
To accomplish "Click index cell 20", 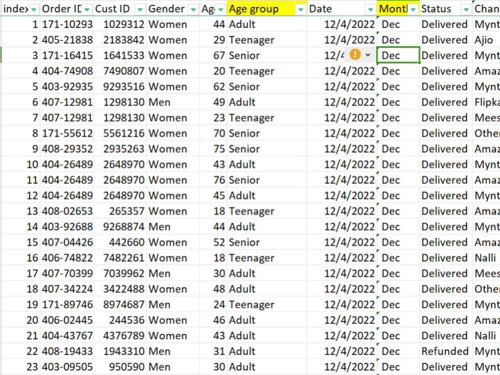I will [x=20, y=320].
